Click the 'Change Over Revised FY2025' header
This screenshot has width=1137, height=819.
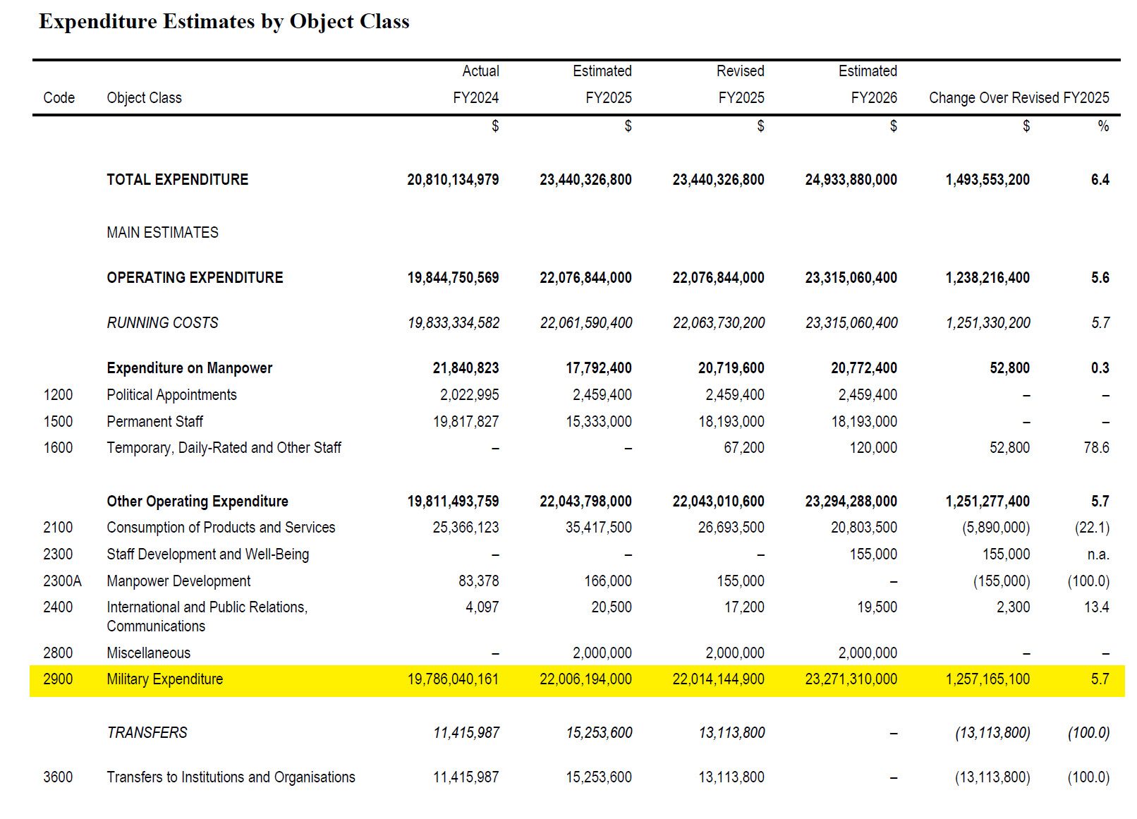coord(1019,97)
